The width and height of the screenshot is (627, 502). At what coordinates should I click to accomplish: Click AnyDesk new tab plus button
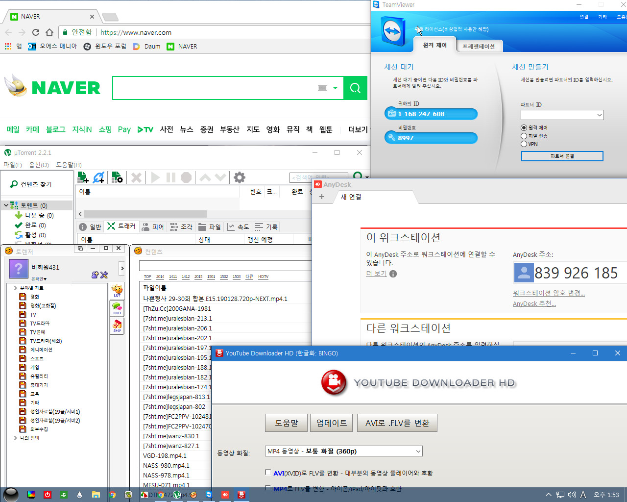pos(322,197)
